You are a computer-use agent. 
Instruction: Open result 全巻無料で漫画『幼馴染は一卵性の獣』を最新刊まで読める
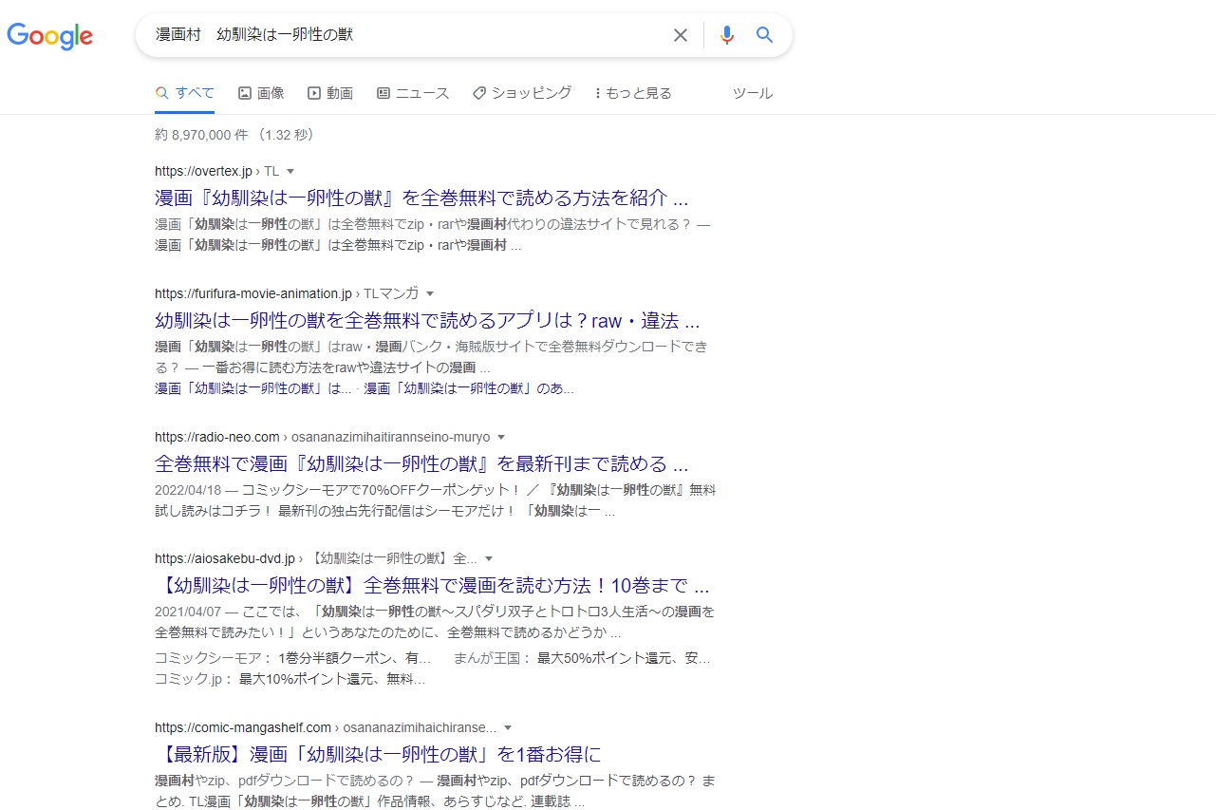[x=421, y=464]
